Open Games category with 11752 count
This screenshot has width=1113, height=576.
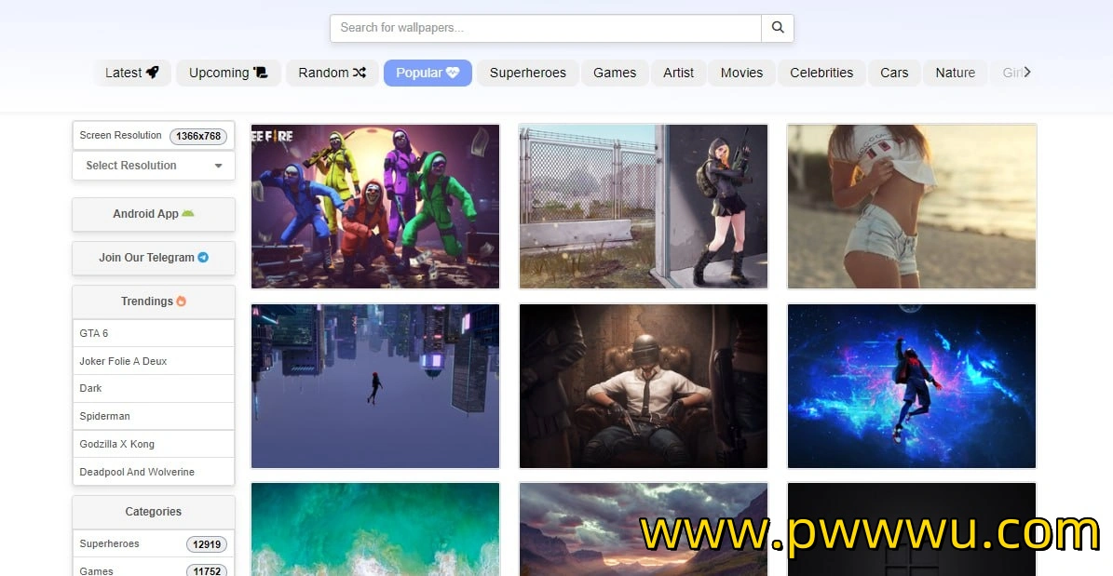coord(154,569)
